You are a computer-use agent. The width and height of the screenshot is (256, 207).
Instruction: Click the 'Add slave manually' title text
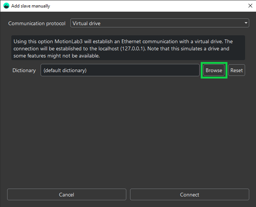[31, 6]
